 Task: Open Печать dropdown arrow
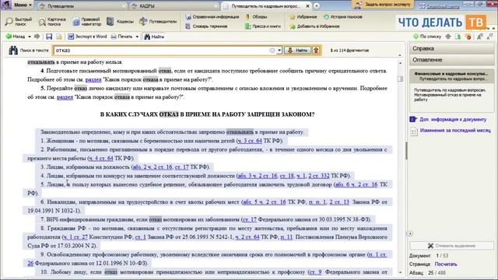(137, 37)
